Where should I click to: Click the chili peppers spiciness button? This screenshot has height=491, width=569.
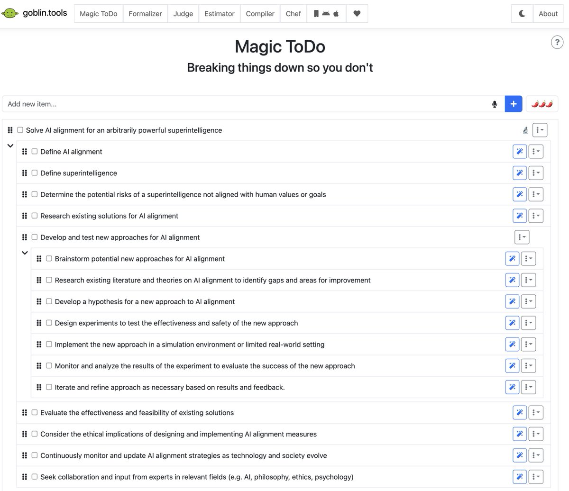542,104
